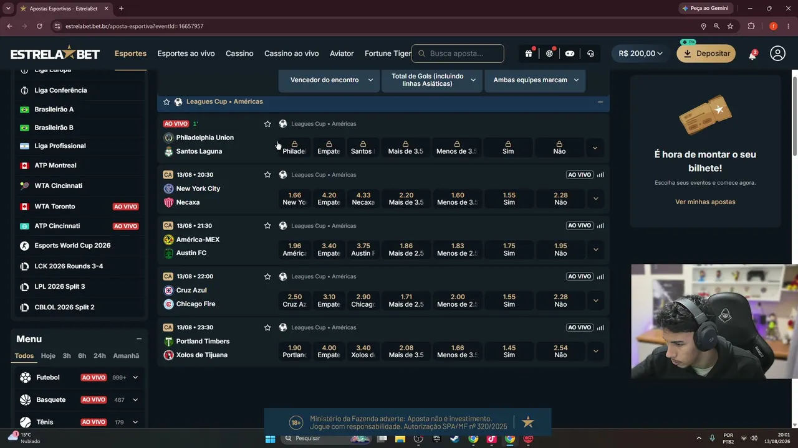Expand more markets for New York City vs Necaxa
The height and width of the screenshot is (448, 798).
(595, 198)
